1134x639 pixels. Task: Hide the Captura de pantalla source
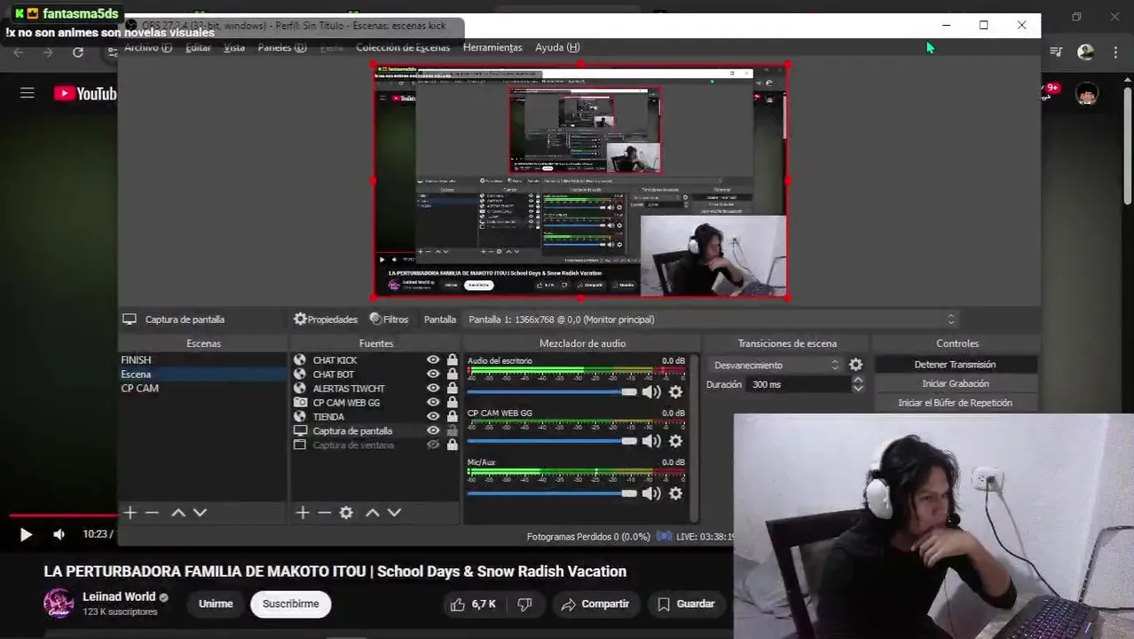[433, 430]
